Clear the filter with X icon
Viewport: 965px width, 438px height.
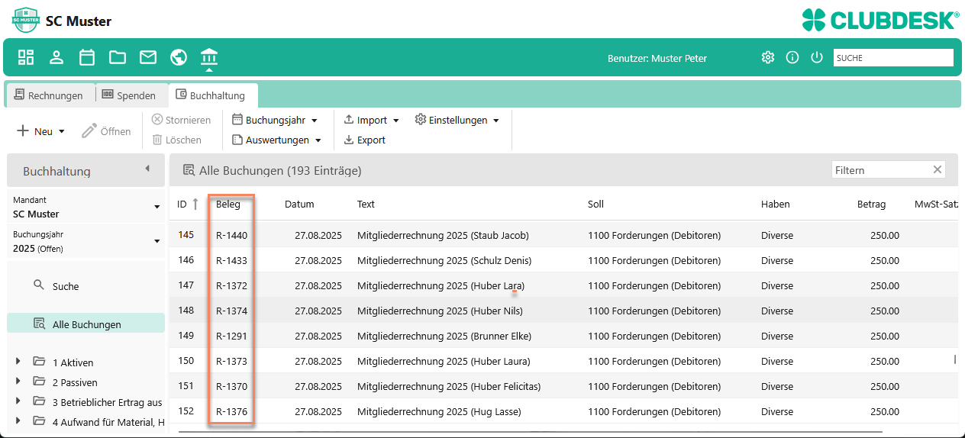click(x=938, y=170)
